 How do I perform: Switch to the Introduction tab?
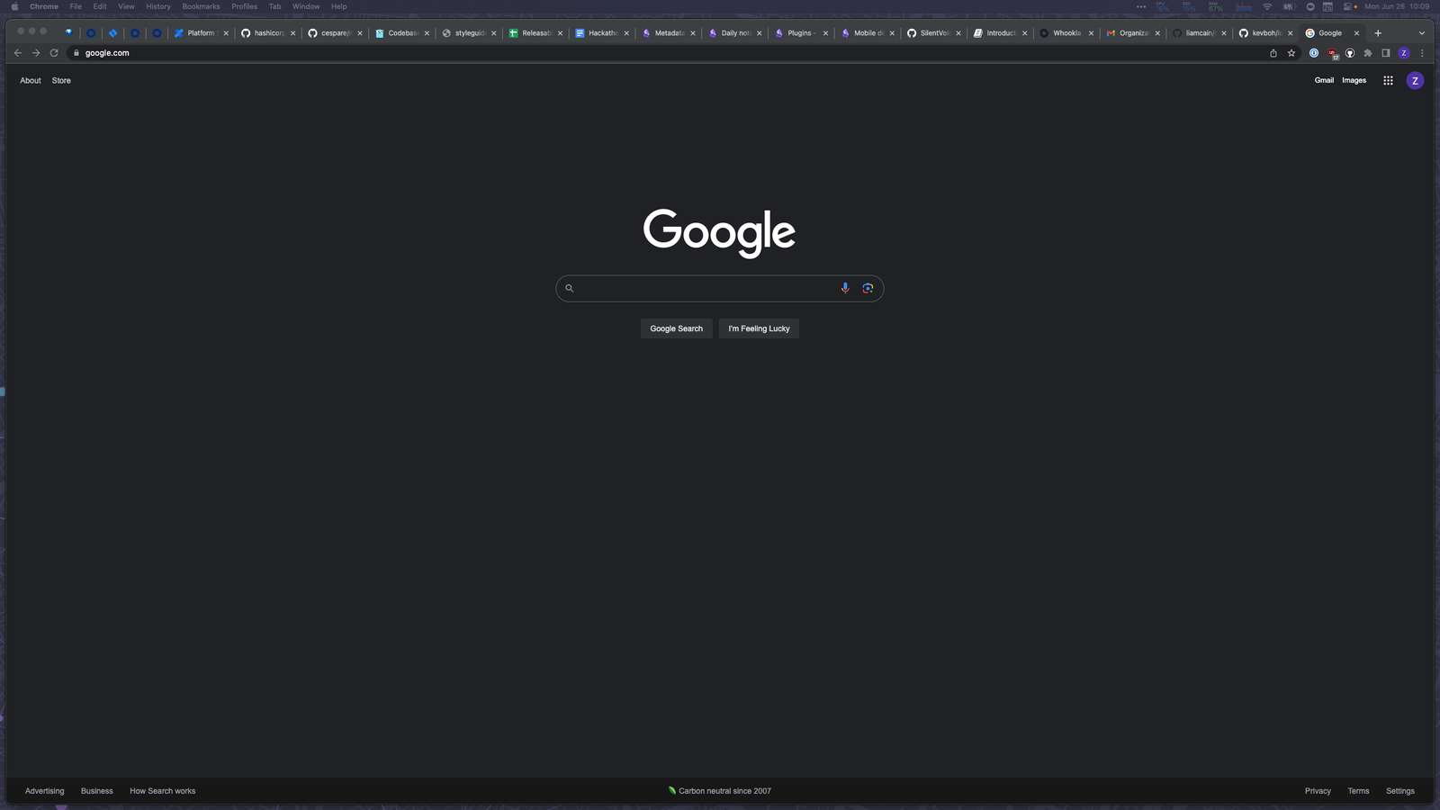pyautogui.click(x=1001, y=33)
